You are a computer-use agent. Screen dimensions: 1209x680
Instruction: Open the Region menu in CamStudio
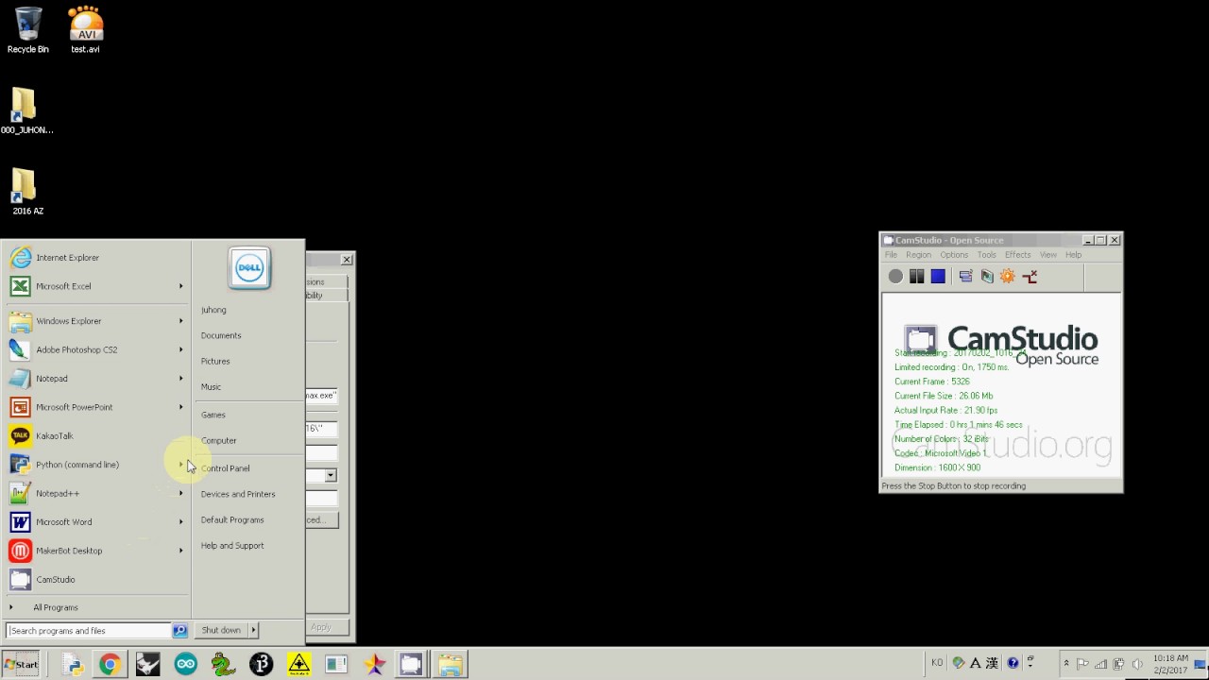pyautogui.click(x=918, y=255)
